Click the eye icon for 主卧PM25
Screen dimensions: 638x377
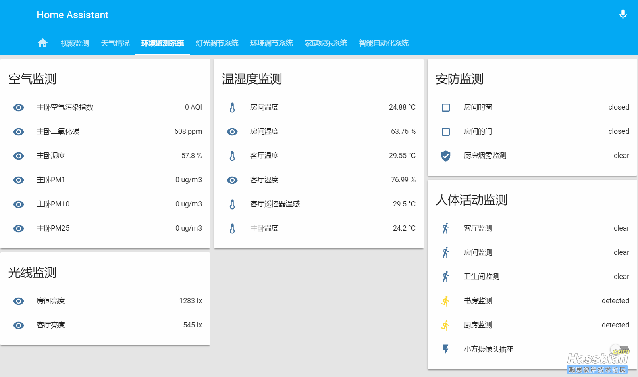(x=19, y=229)
